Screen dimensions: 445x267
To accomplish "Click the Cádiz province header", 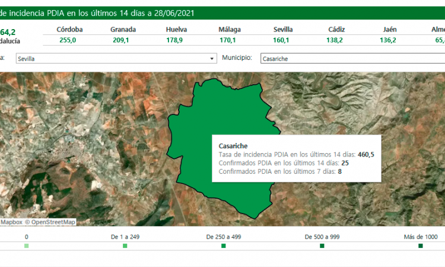I will tap(336, 30).
